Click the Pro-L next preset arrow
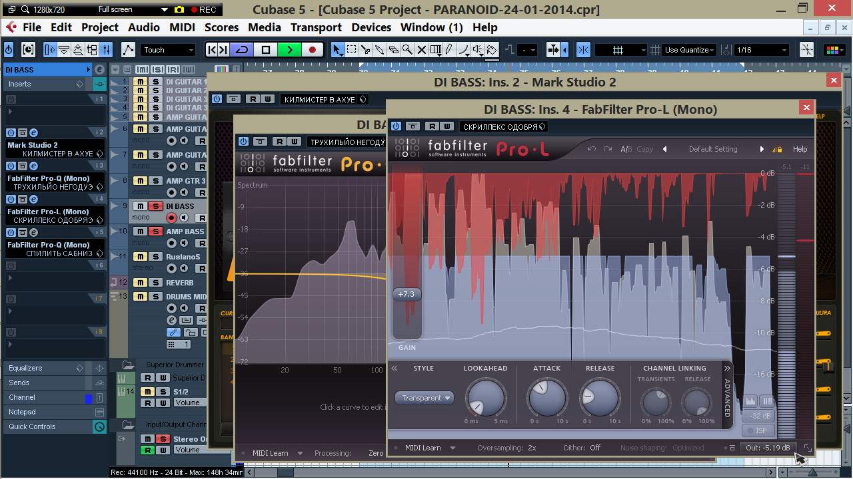853x479 pixels. 762,149
